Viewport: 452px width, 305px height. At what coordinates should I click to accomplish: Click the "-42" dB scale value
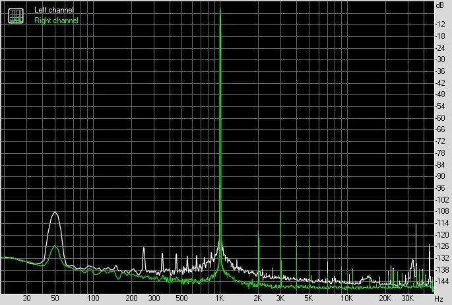(x=440, y=83)
